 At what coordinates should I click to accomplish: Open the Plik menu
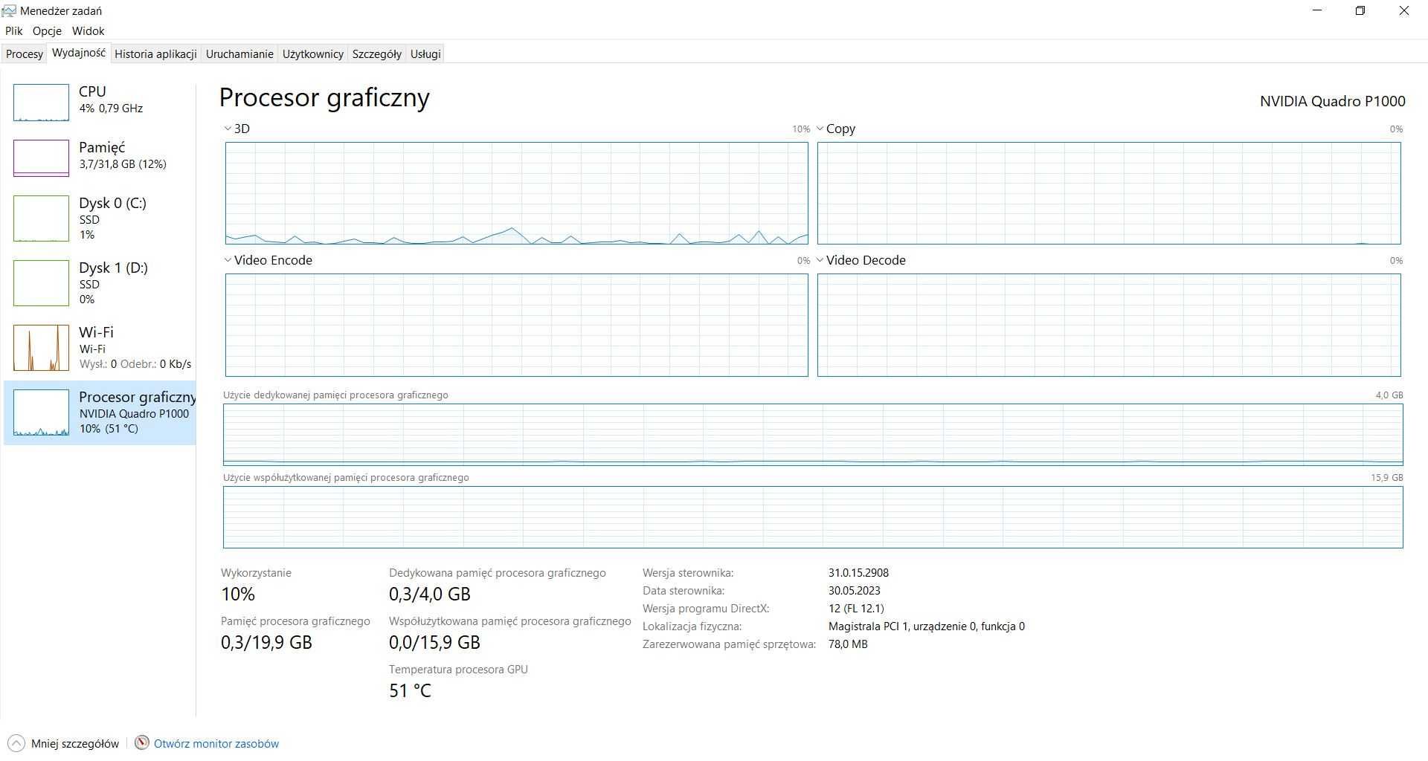click(x=13, y=31)
